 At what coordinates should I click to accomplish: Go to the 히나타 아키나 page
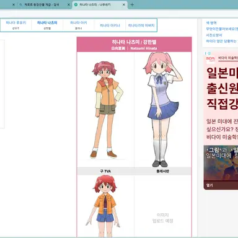click(110, 25)
